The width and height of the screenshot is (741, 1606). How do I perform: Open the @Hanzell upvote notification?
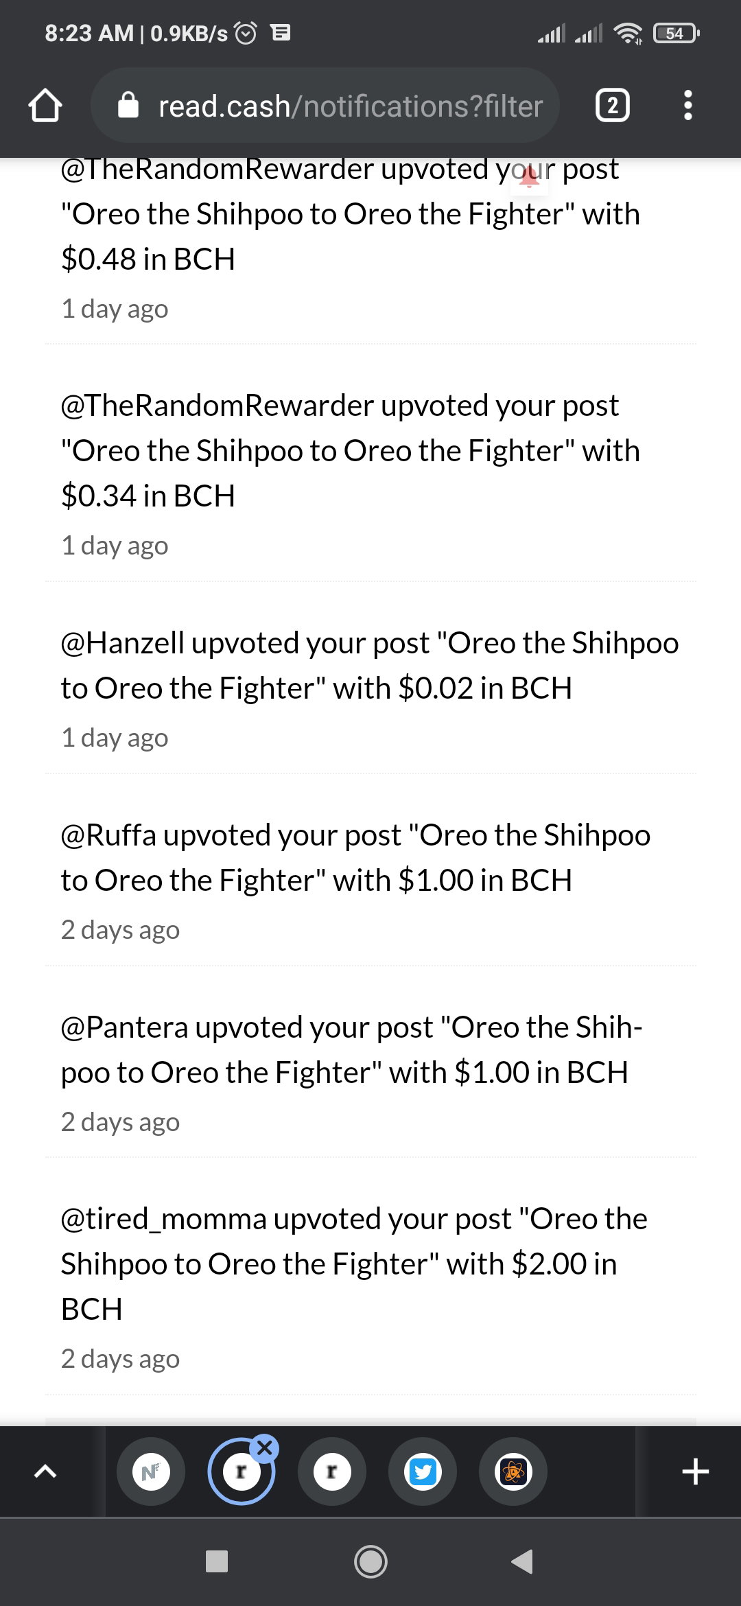pos(370,688)
